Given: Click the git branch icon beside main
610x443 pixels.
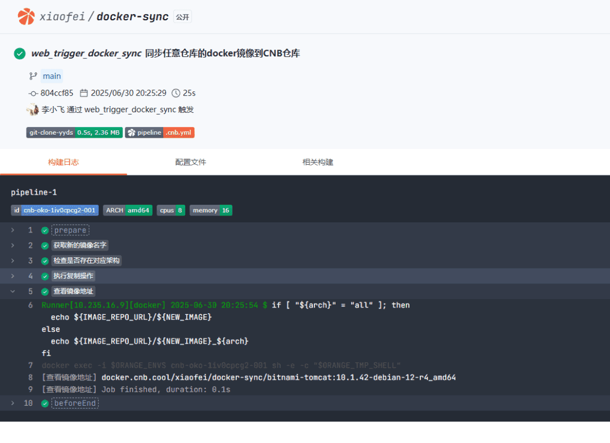Looking at the screenshot, I should tap(33, 76).
